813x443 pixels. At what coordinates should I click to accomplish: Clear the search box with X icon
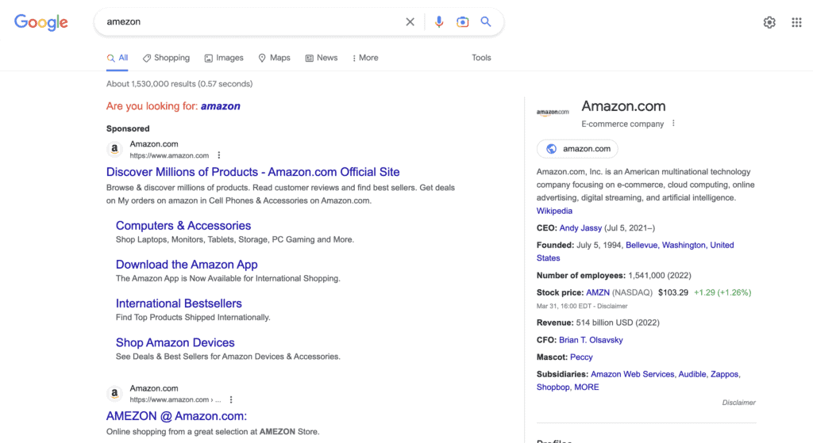coord(410,21)
